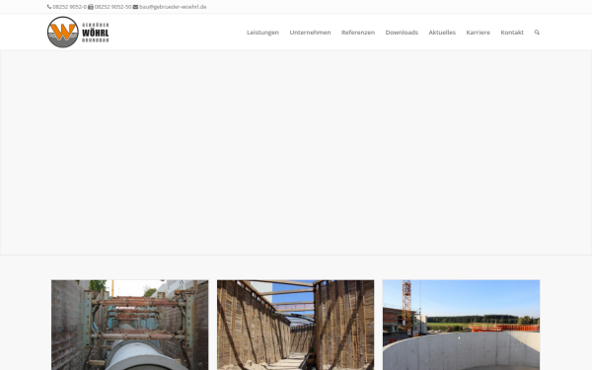Image resolution: width=592 pixels, height=370 pixels.
Task: Click the bau@gebrueder-woehrl.de email link
Action: tap(173, 7)
